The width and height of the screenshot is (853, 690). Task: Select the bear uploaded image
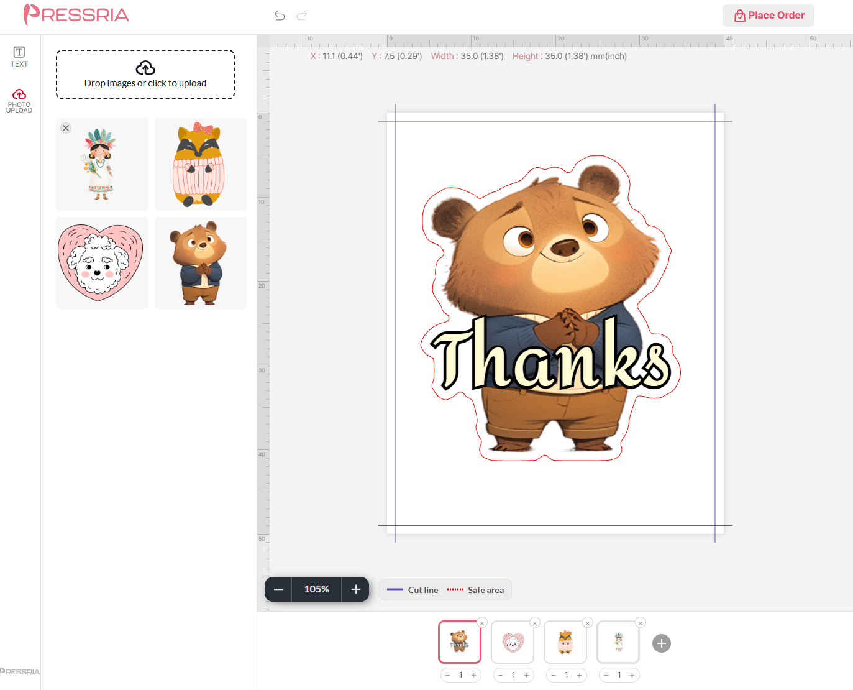(201, 263)
